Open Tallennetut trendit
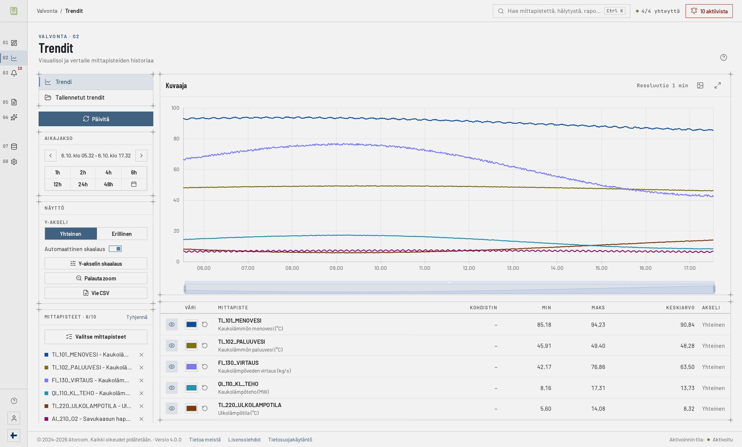742x447 pixels. click(x=96, y=98)
